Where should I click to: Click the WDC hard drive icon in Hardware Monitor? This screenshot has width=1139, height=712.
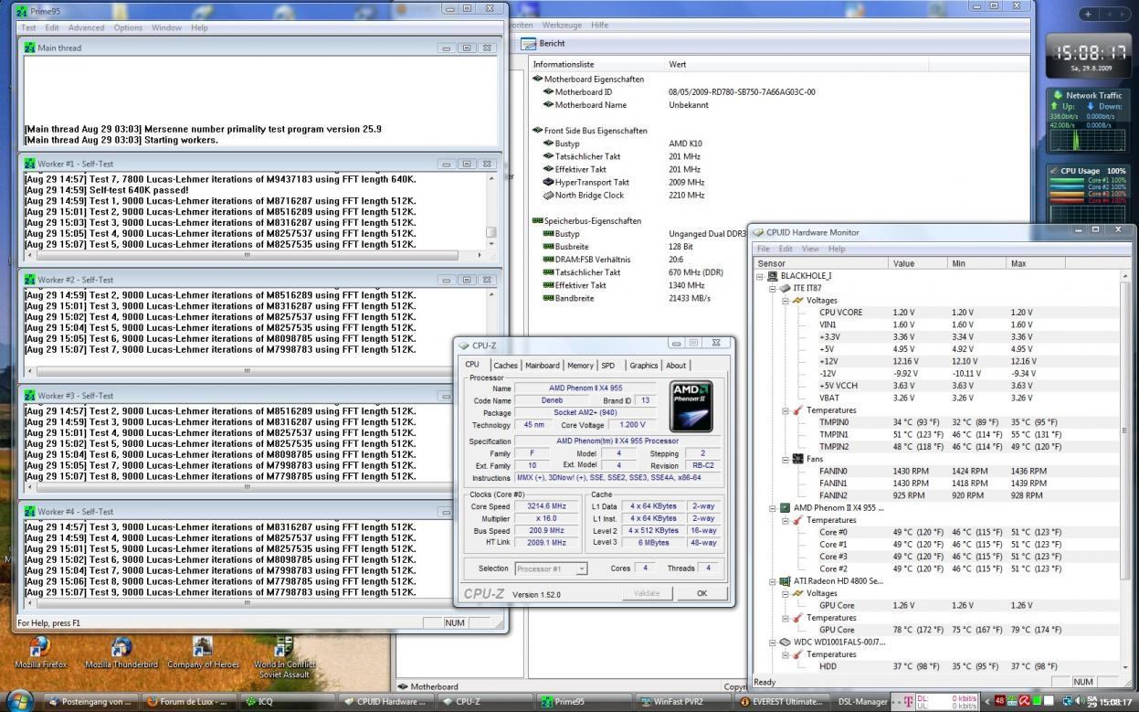[785, 642]
